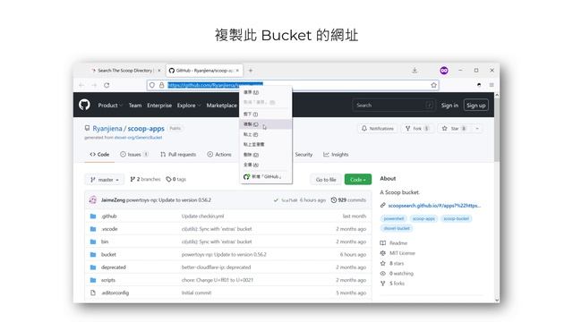Open a new browser tab with plus
Image resolution: width=573 pixels, height=322 pixels.
tap(251, 71)
